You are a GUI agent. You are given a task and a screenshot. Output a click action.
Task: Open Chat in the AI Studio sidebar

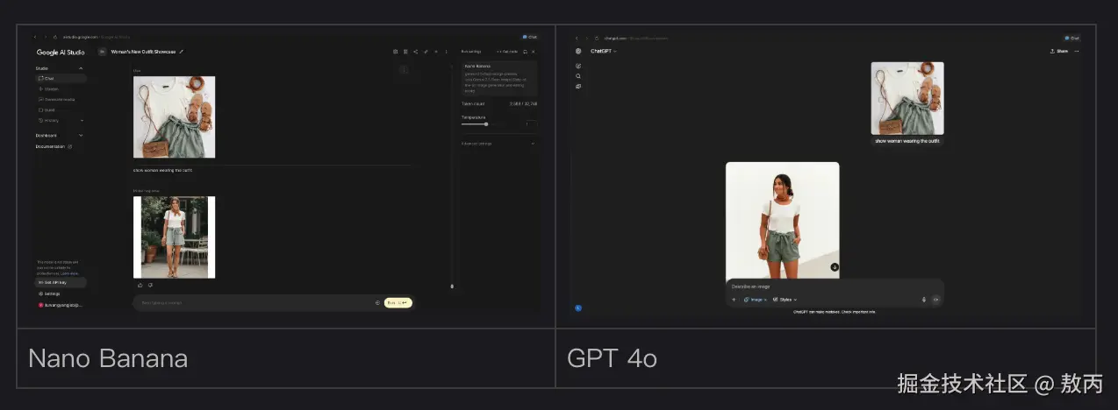tap(61, 78)
